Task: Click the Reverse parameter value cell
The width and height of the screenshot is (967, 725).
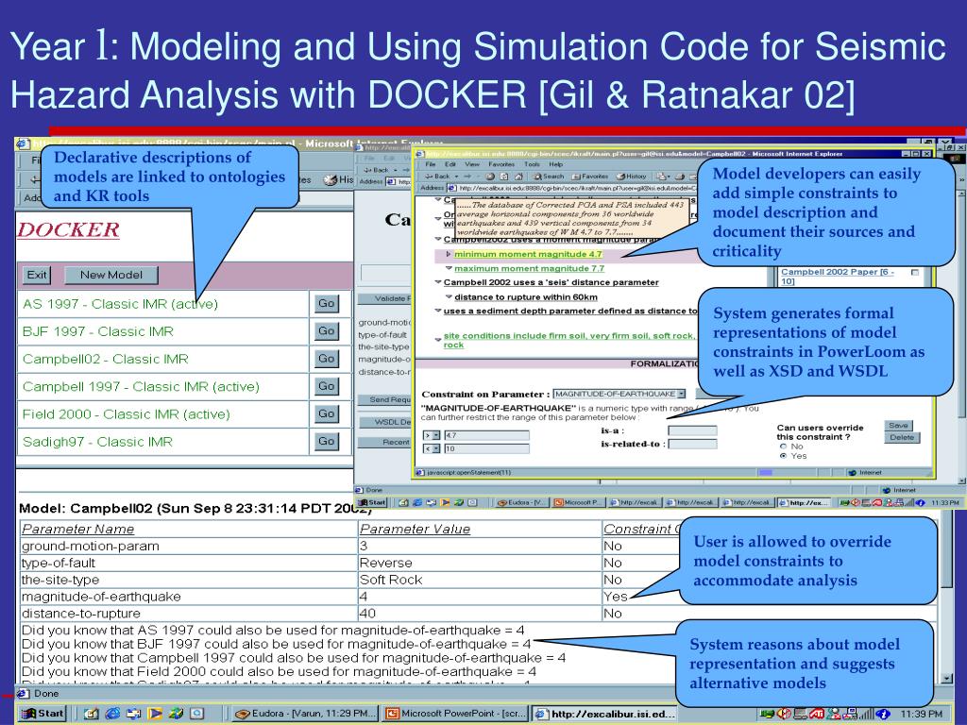Action: pyautogui.click(x=480, y=563)
